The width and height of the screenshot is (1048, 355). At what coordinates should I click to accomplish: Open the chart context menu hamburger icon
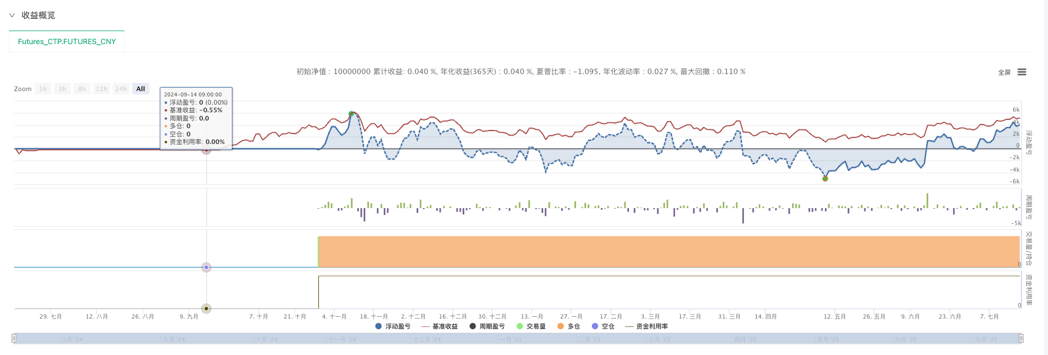tap(1022, 72)
